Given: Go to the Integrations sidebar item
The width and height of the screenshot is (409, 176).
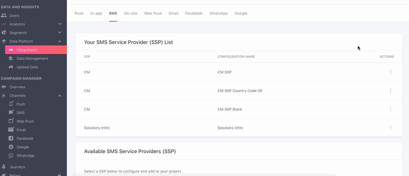Looking at the screenshot, I should click(27, 50).
